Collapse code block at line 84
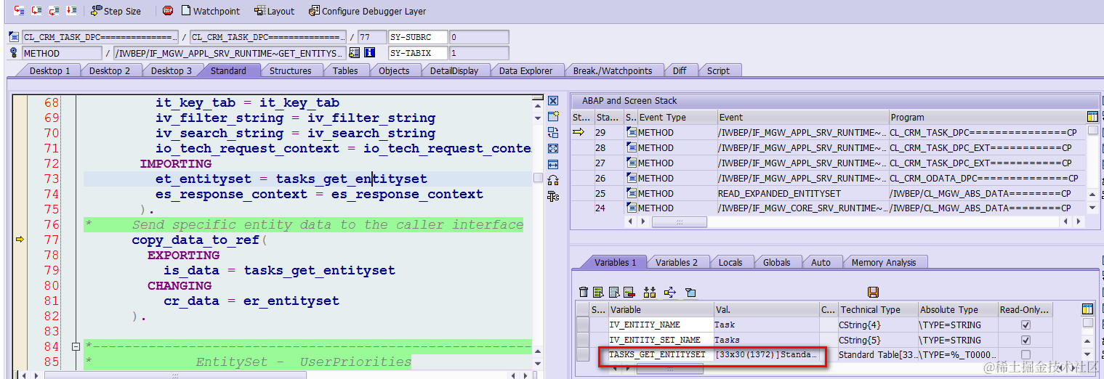The height and width of the screenshot is (379, 1104). (76, 346)
